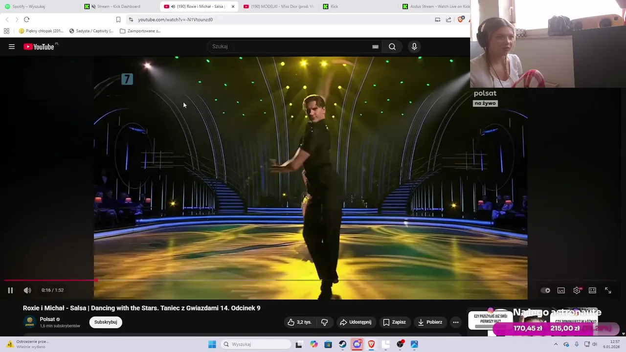Screen dimensions: 626x352
Task: Enter fullscreen mode
Action: click(608, 290)
